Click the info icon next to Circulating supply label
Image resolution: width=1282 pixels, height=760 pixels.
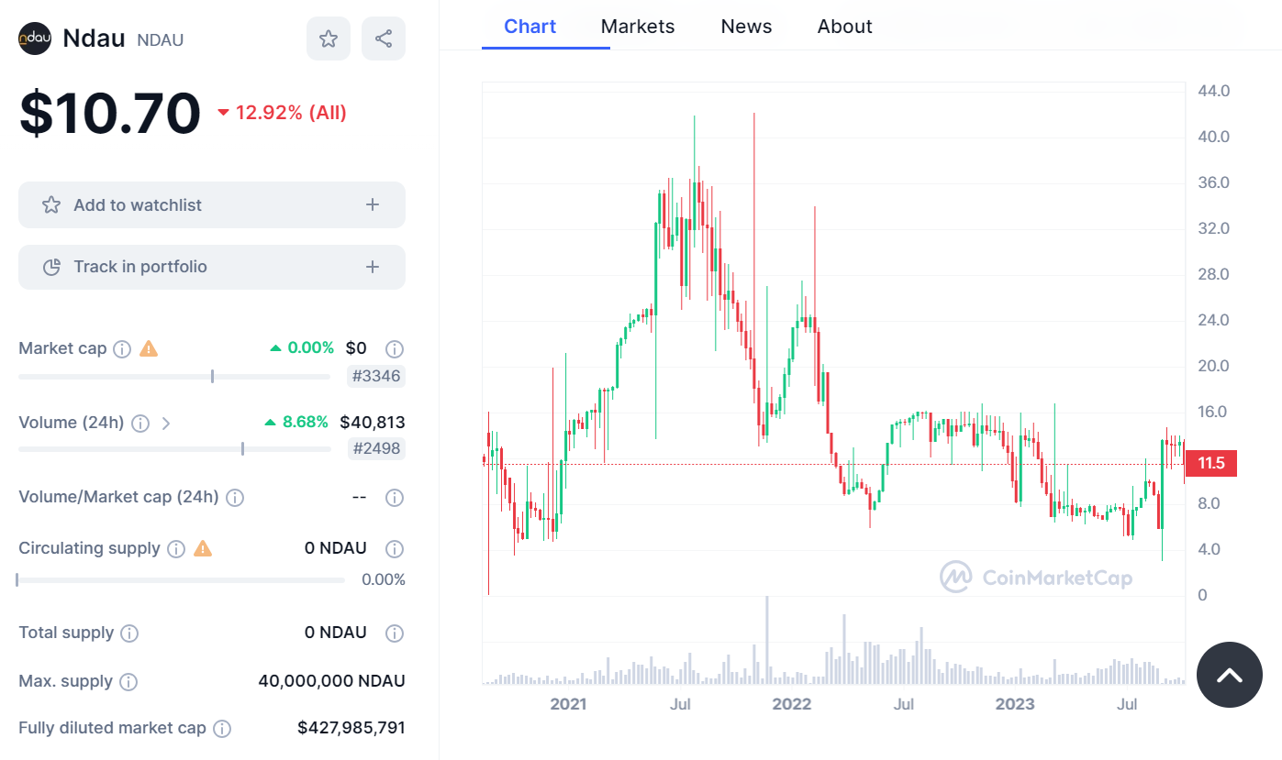point(176,548)
